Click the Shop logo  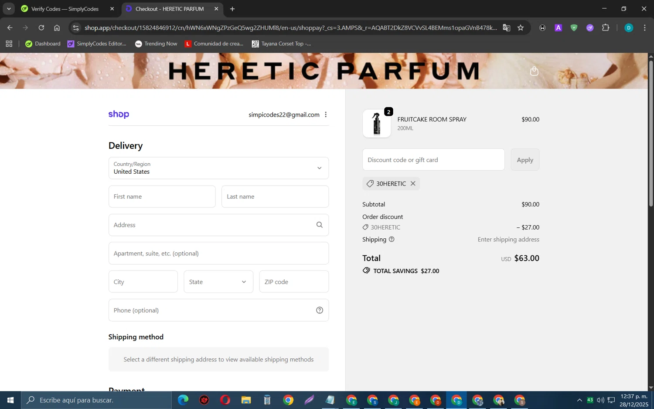(119, 114)
